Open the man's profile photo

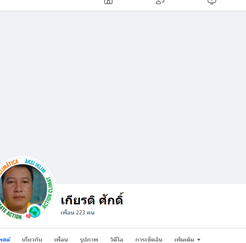pos(23,189)
